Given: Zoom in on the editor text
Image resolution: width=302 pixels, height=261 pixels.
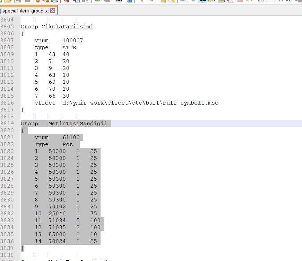Looking at the screenshot, I should pyautogui.click(x=141, y=1).
